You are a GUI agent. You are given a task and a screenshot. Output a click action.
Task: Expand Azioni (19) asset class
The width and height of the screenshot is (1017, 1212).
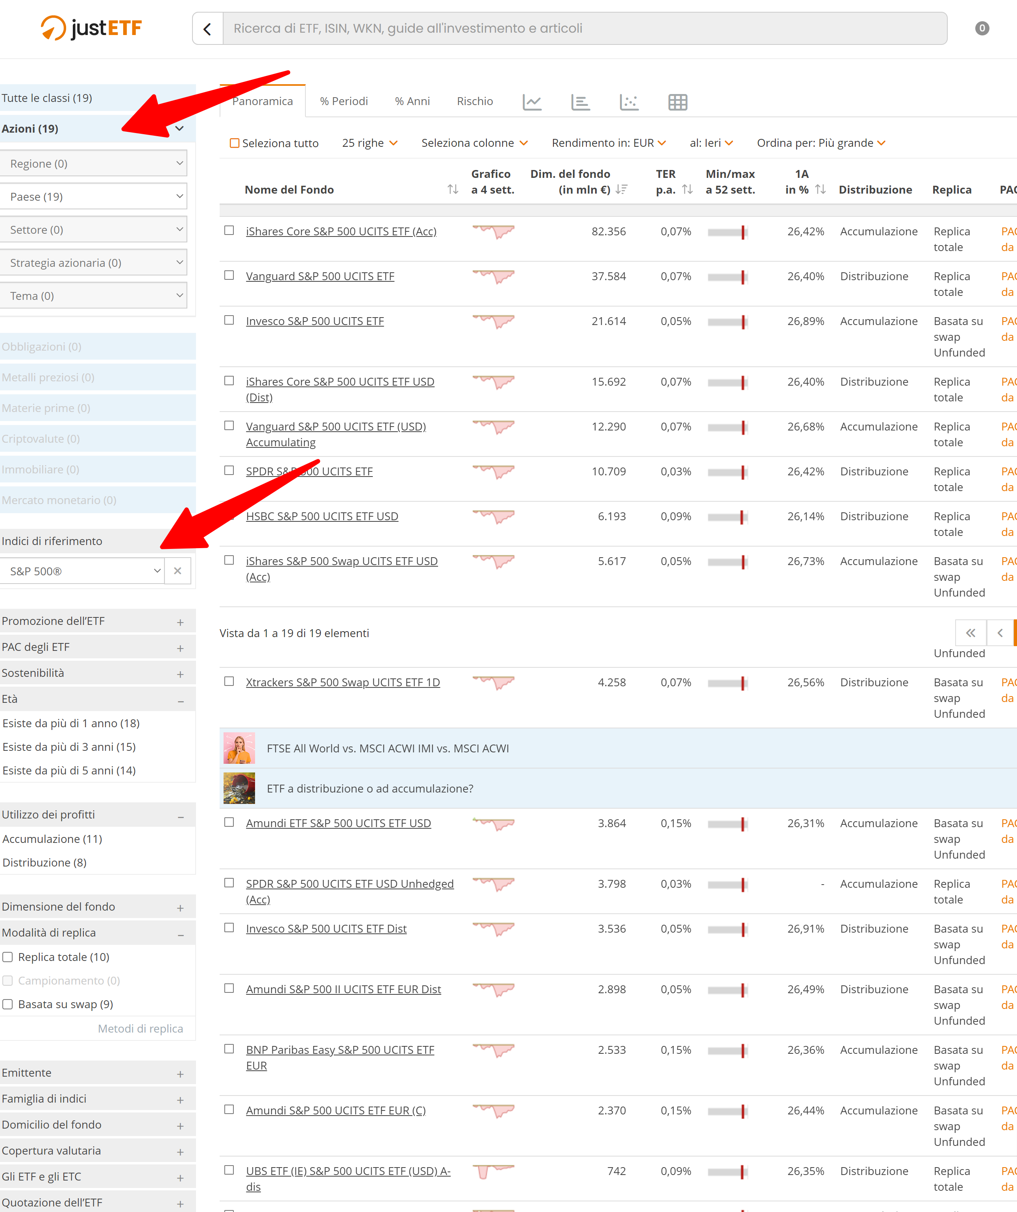[x=98, y=128]
